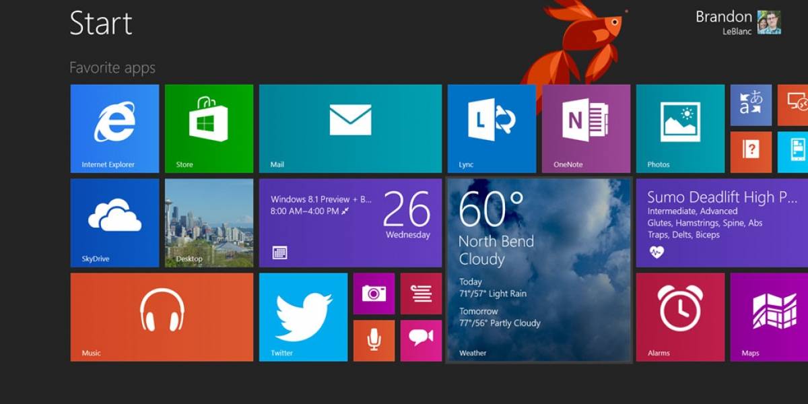Open the Internet Explorer tile
Image resolution: width=808 pixels, height=404 pixels.
114,129
